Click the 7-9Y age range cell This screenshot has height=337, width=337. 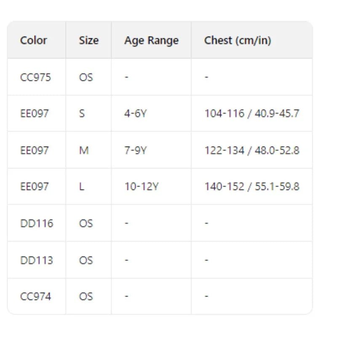coord(135,150)
